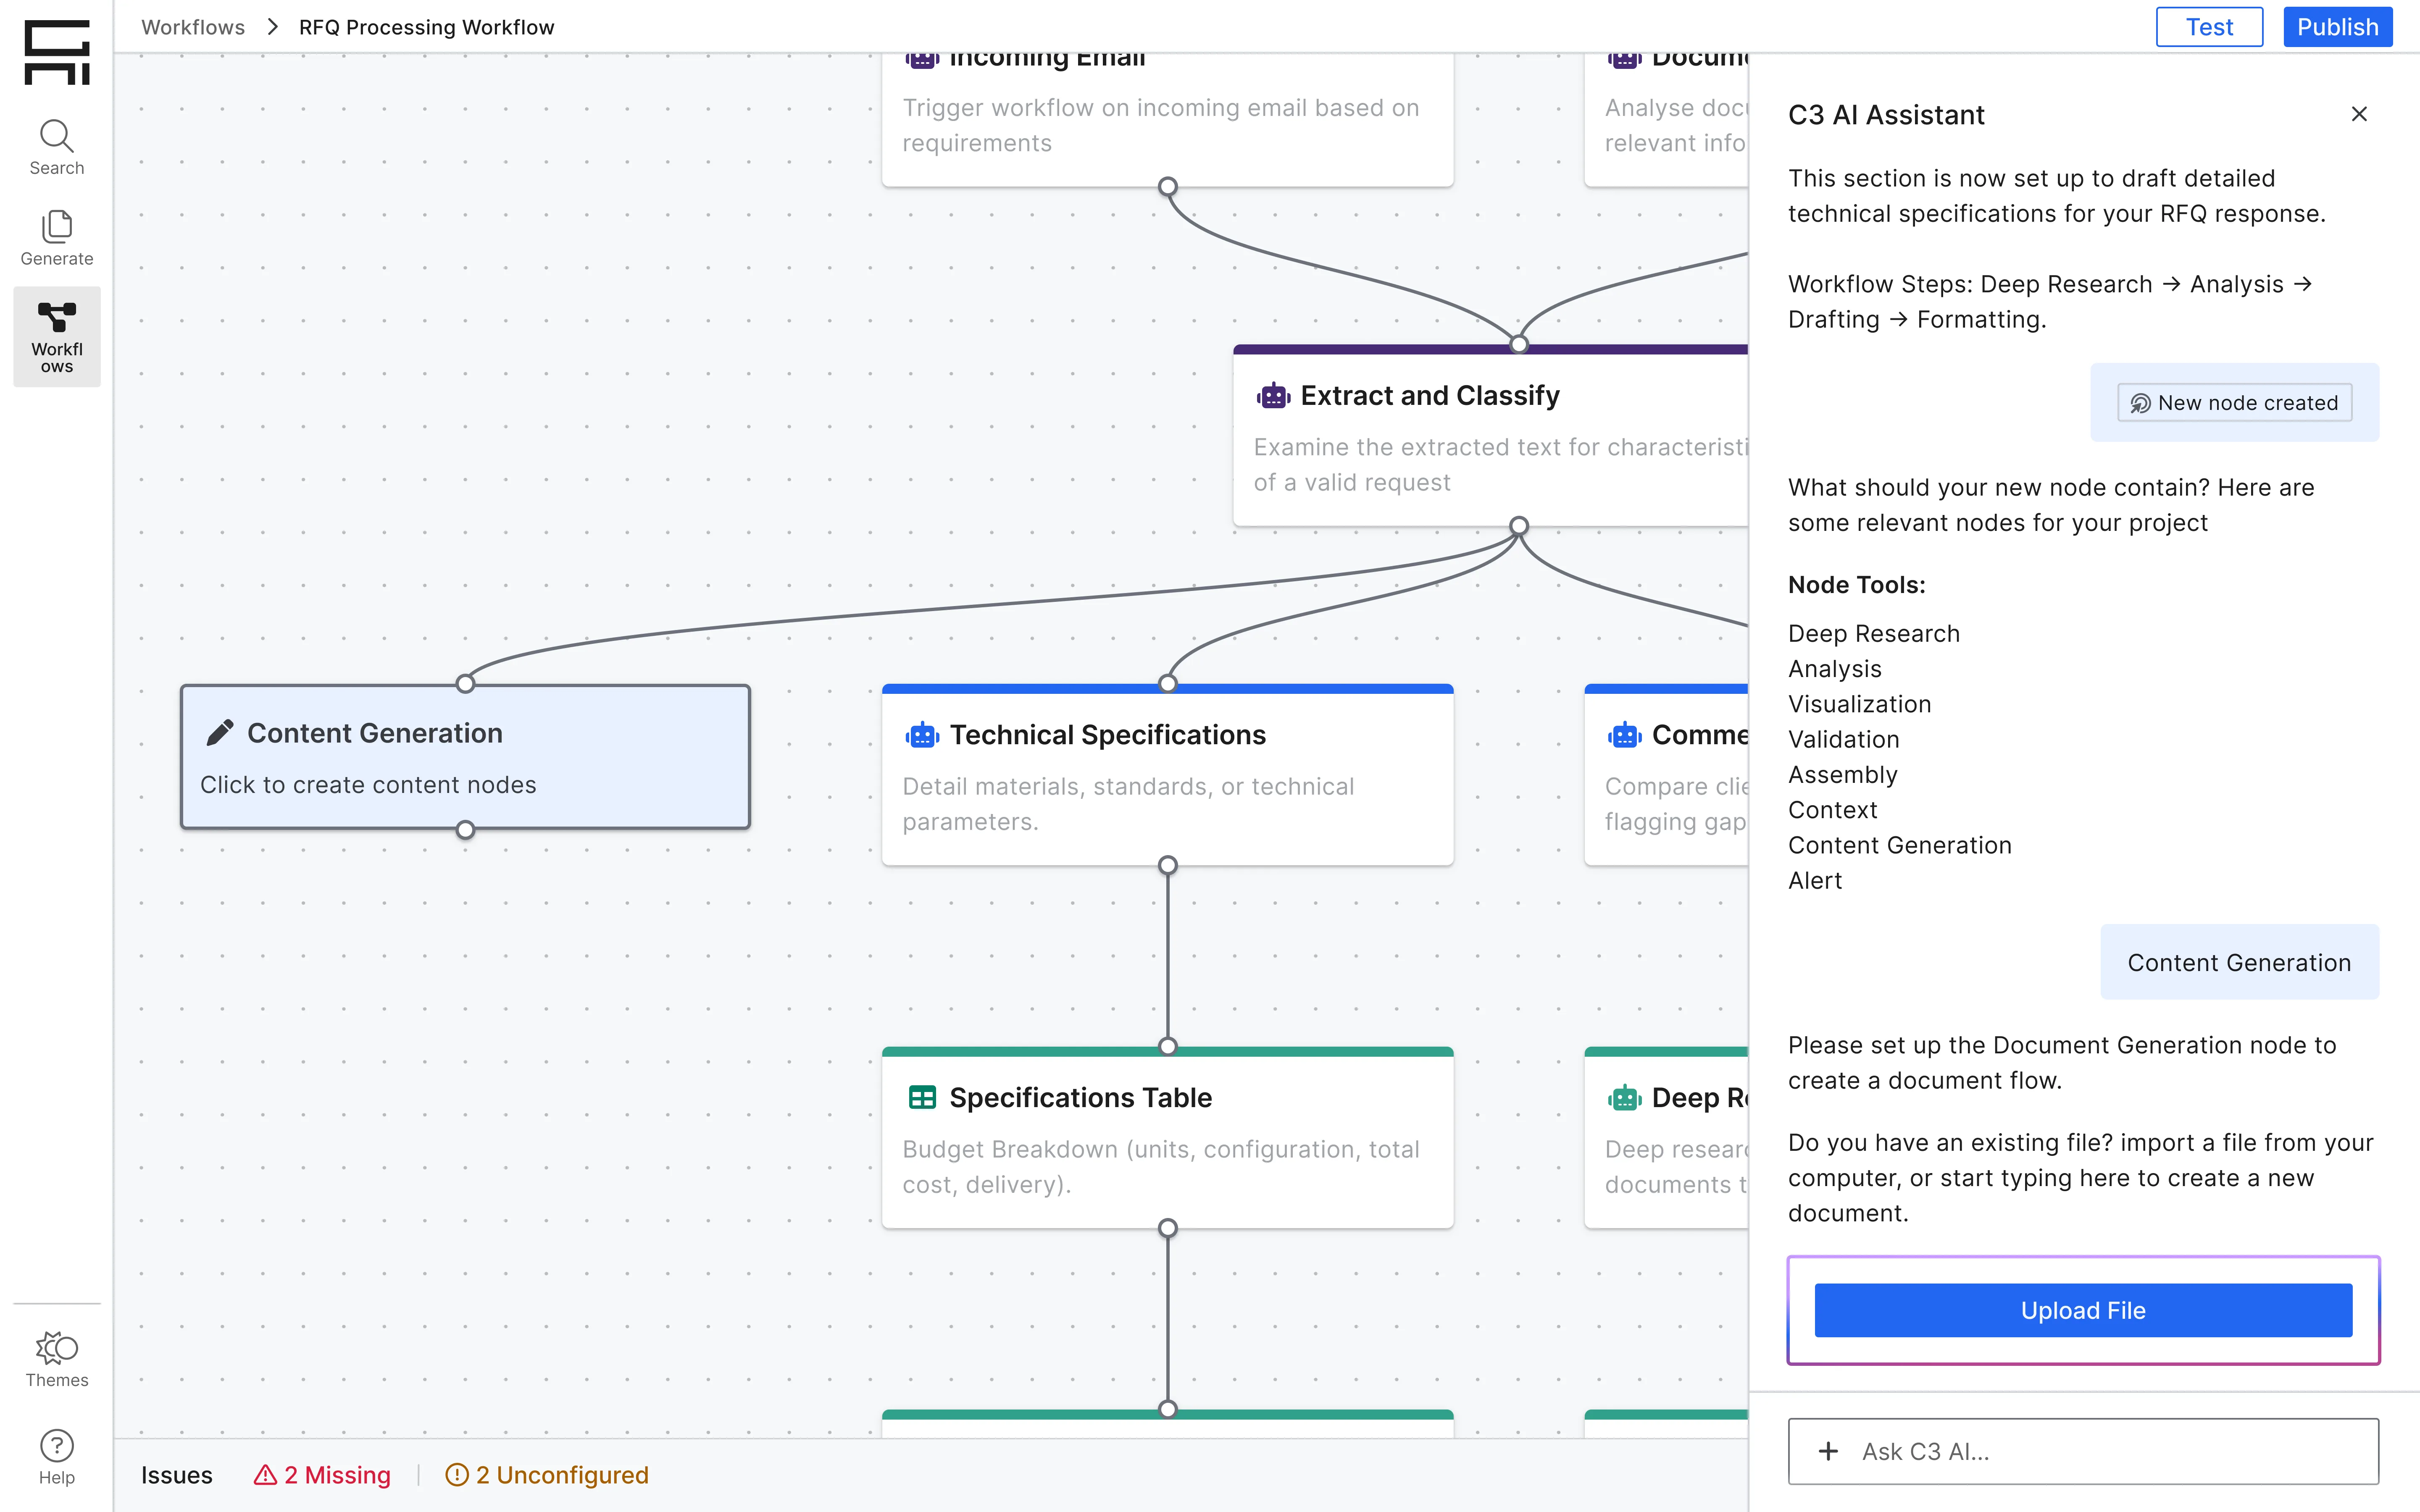Select the Incoming Email node
The height and width of the screenshot is (1512, 2420).
[1167, 120]
